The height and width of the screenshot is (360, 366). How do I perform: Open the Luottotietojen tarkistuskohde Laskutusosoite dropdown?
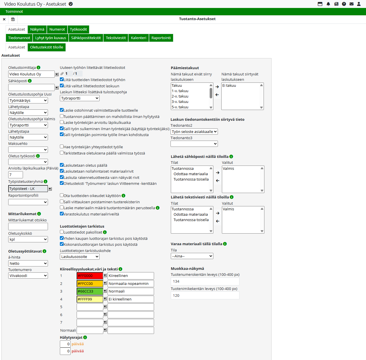[80, 257]
